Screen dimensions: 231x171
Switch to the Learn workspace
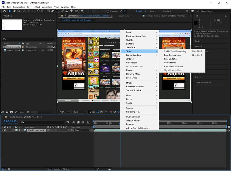pos(152,11)
